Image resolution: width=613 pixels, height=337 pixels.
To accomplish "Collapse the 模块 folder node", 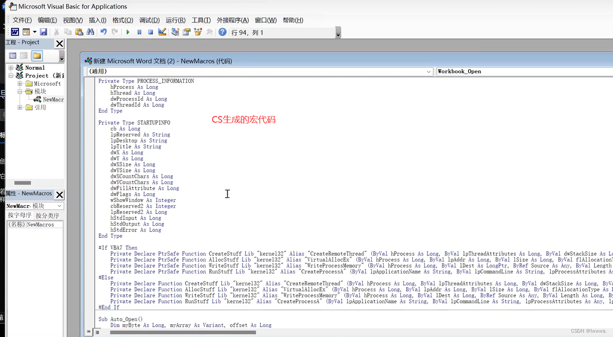I will [20, 92].
